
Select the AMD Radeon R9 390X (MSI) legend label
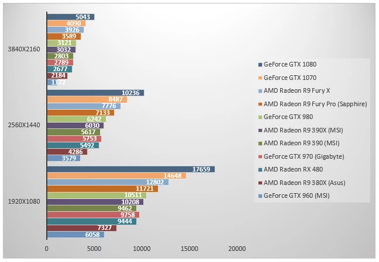(x=303, y=130)
